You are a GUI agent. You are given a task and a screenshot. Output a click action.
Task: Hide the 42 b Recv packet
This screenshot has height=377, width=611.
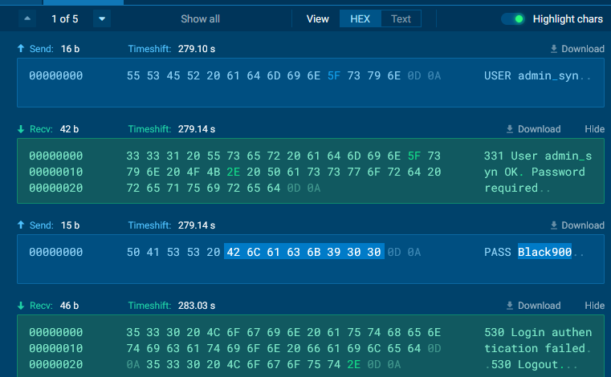pos(594,129)
